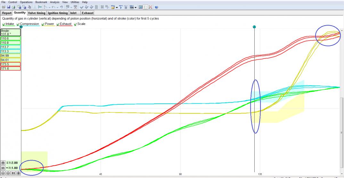Open Help via blue question mark icon
This screenshot has height=178, width=344.
(x=156, y=7)
